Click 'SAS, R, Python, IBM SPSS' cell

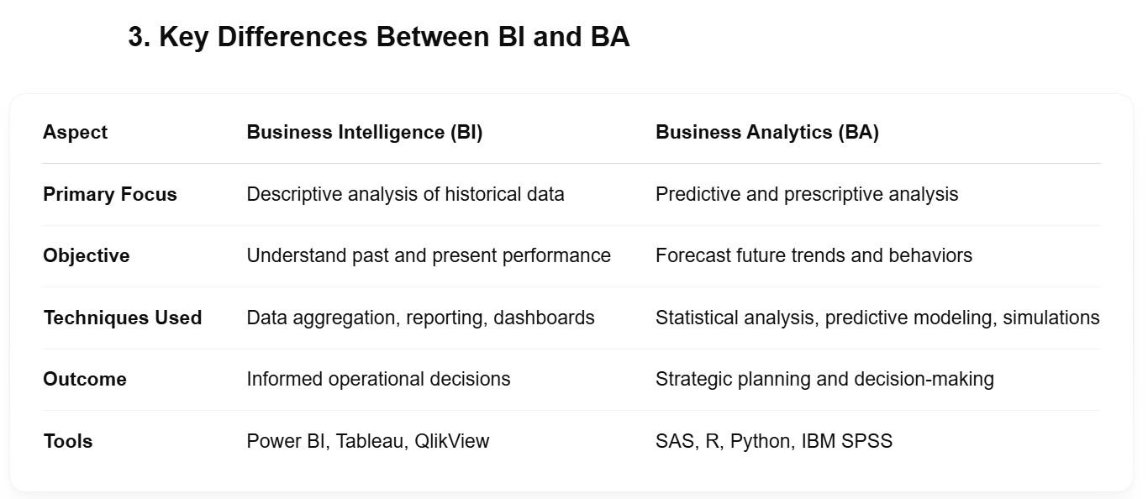774,441
